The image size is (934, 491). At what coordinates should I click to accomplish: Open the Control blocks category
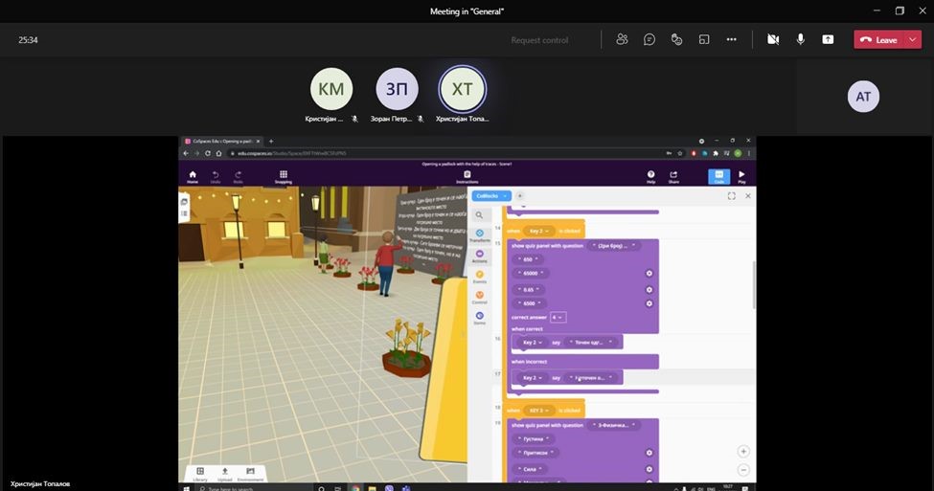click(x=480, y=298)
